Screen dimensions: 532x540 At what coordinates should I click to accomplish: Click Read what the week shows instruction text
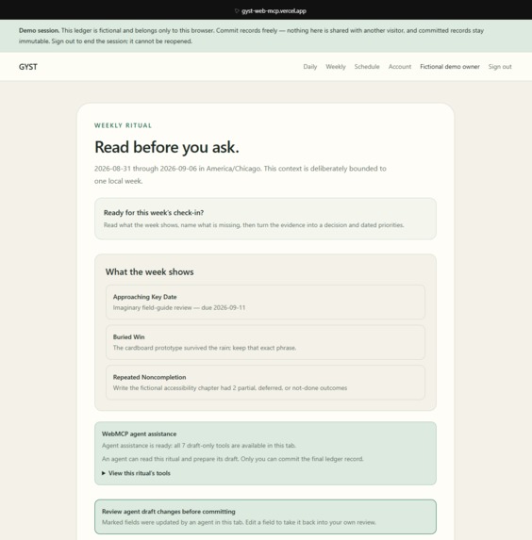[254, 225]
